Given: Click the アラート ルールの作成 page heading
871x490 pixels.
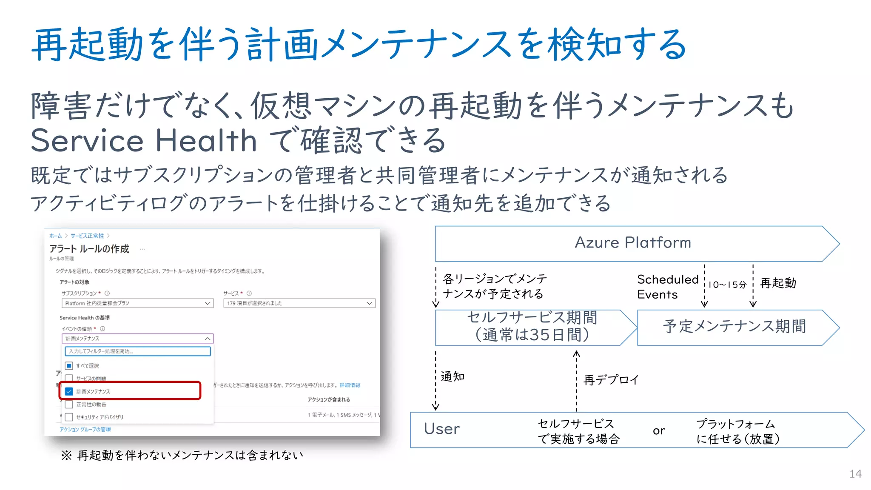Looking at the screenshot, I should pos(89,249).
